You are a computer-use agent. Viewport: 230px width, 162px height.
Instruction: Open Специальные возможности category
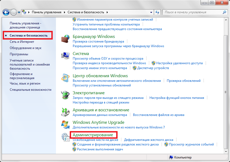pyautogui.click(x=31, y=90)
